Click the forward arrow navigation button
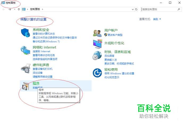Image resolution: width=184 pixels, height=128 pixels. click(x=10, y=9)
